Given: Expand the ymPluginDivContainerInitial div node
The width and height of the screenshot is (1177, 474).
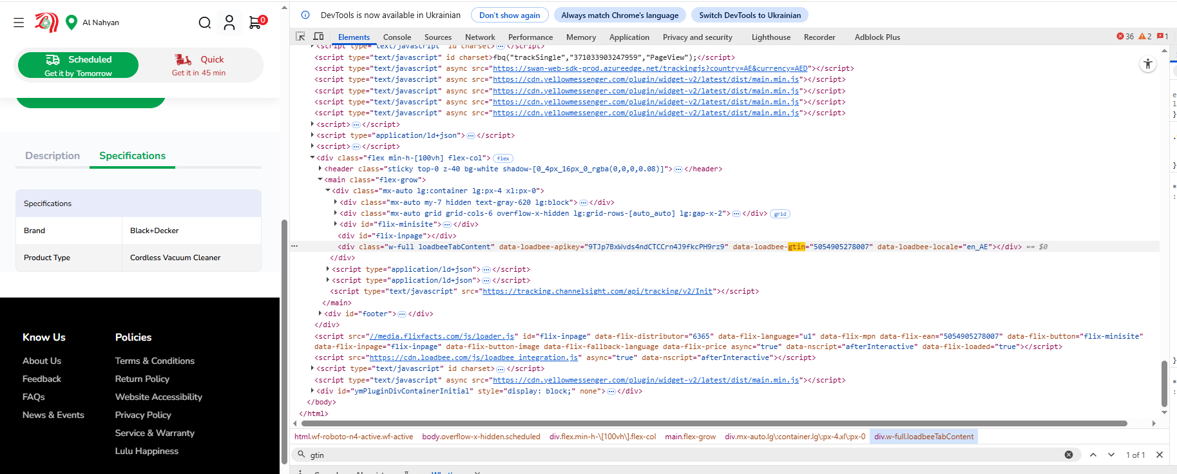Looking at the screenshot, I should [x=312, y=391].
